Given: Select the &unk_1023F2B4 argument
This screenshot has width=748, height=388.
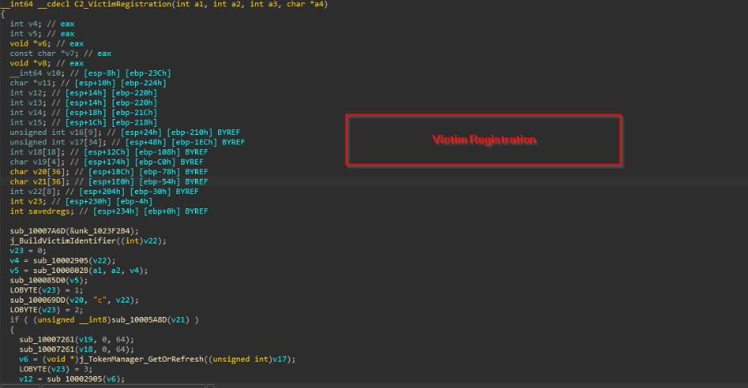Looking at the screenshot, I should (100, 232).
